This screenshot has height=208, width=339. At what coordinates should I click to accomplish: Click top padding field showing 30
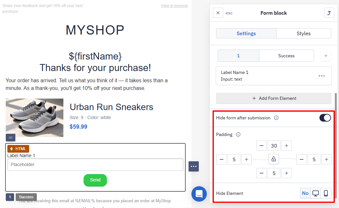coord(274,146)
